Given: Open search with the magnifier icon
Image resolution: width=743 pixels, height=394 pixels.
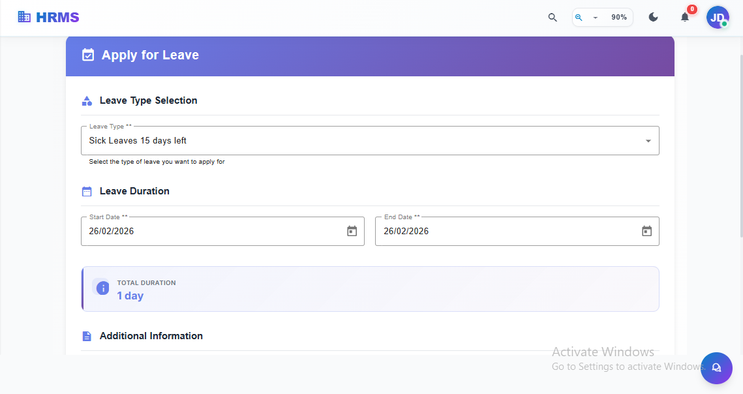Looking at the screenshot, I should 552,18.
